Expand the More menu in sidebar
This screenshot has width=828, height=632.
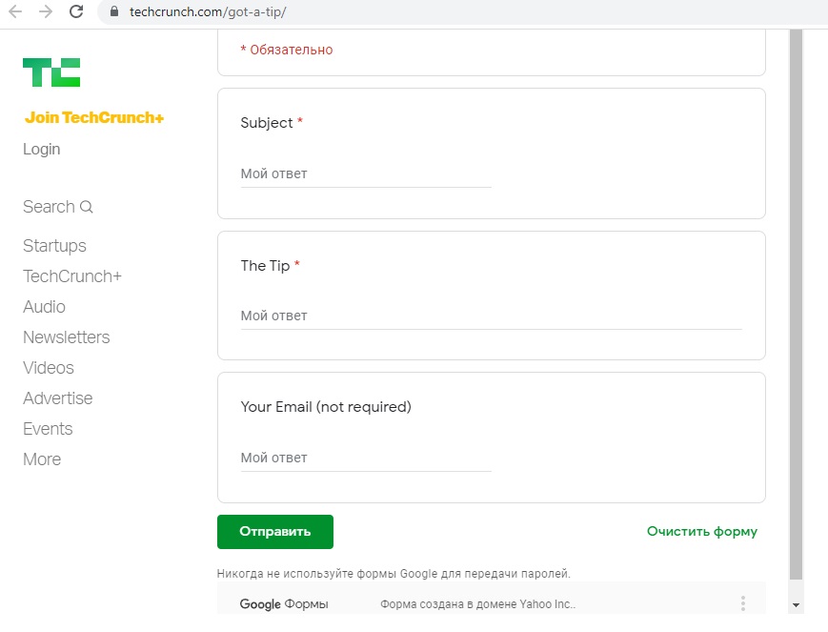click(x=42, y=459)
